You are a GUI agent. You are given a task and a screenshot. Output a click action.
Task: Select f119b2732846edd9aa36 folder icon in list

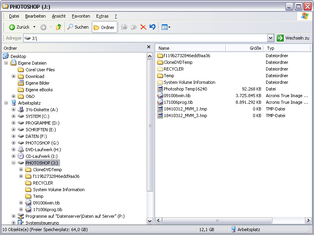point(160,56)
